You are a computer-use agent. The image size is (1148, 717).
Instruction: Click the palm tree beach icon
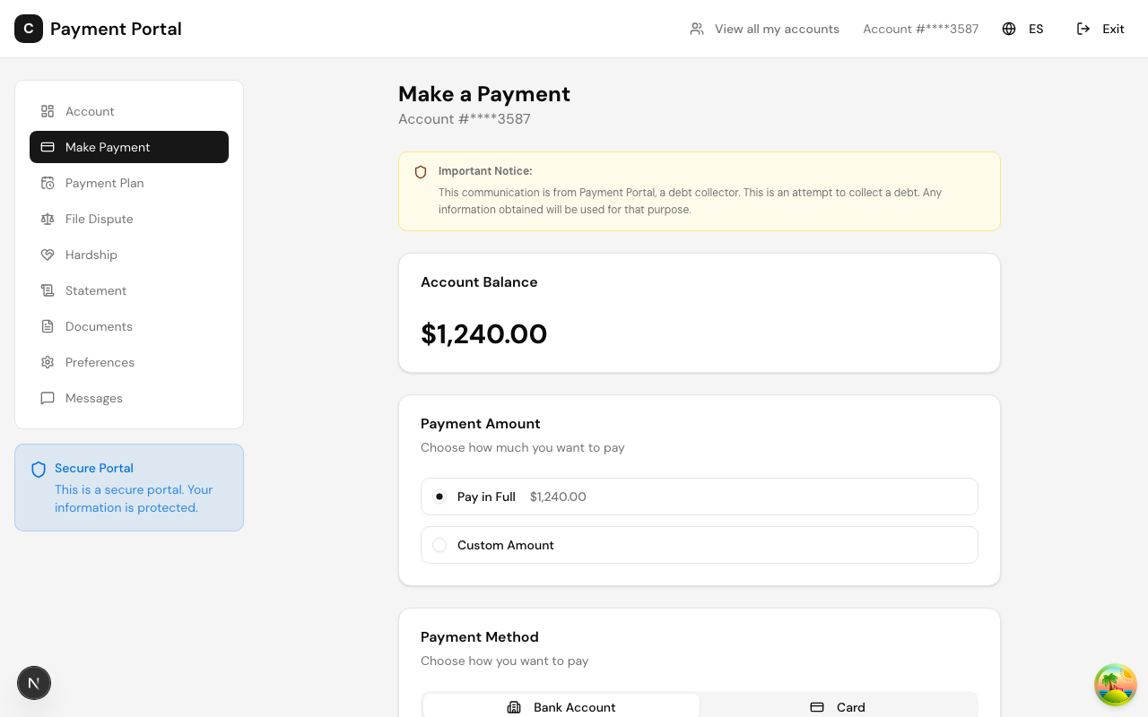click(x=1116, y=685)
